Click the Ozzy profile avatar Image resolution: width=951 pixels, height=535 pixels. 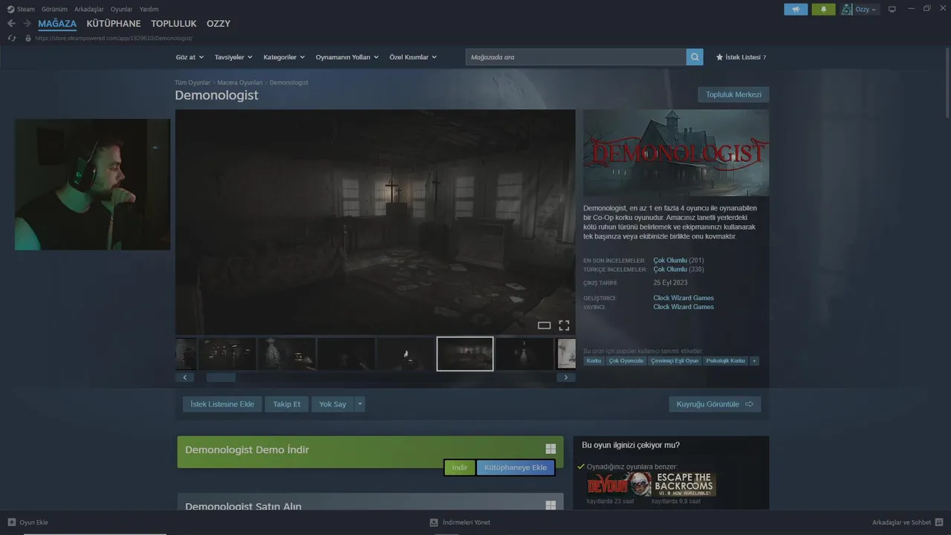(x=847, y=10)
